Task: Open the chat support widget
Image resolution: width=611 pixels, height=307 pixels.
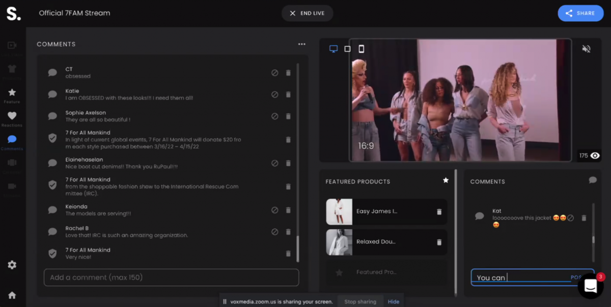Action: coord(591,286)
